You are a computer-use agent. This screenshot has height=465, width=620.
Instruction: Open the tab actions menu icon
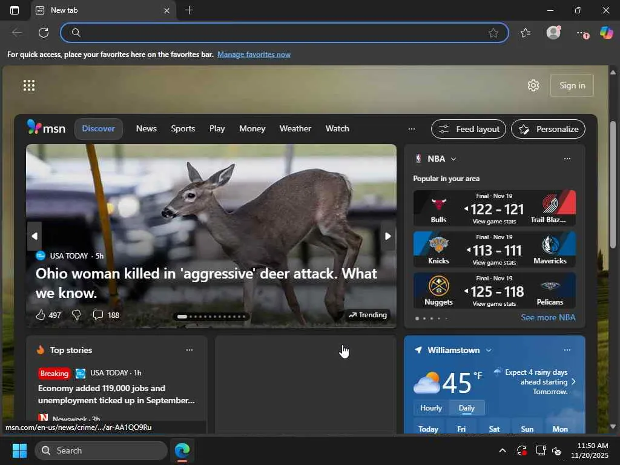(15, 10)
